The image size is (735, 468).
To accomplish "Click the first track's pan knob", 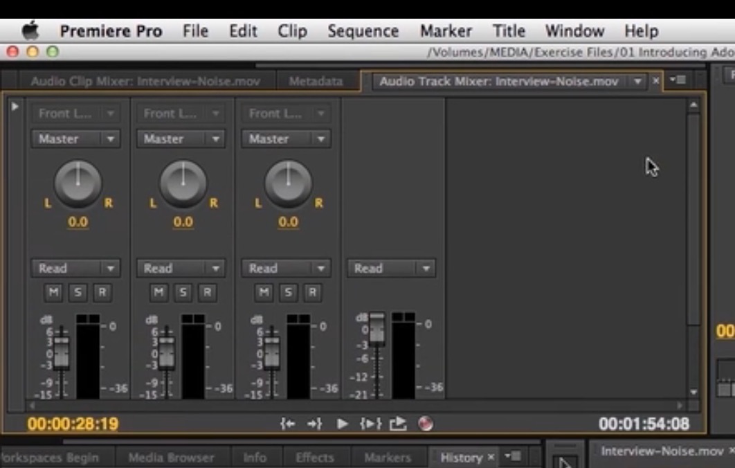I will tap(78, 184).
